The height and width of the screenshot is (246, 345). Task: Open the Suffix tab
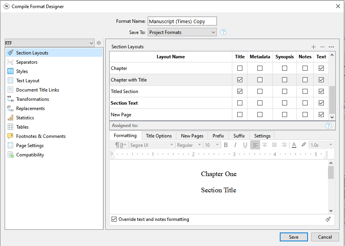pyautogui.click(x=239, y=136)
